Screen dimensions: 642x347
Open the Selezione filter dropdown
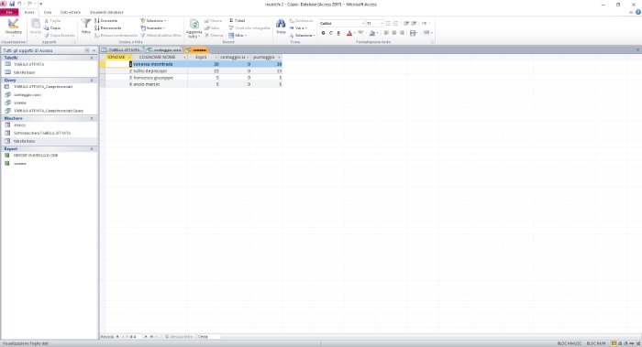[x=153, y=20]
